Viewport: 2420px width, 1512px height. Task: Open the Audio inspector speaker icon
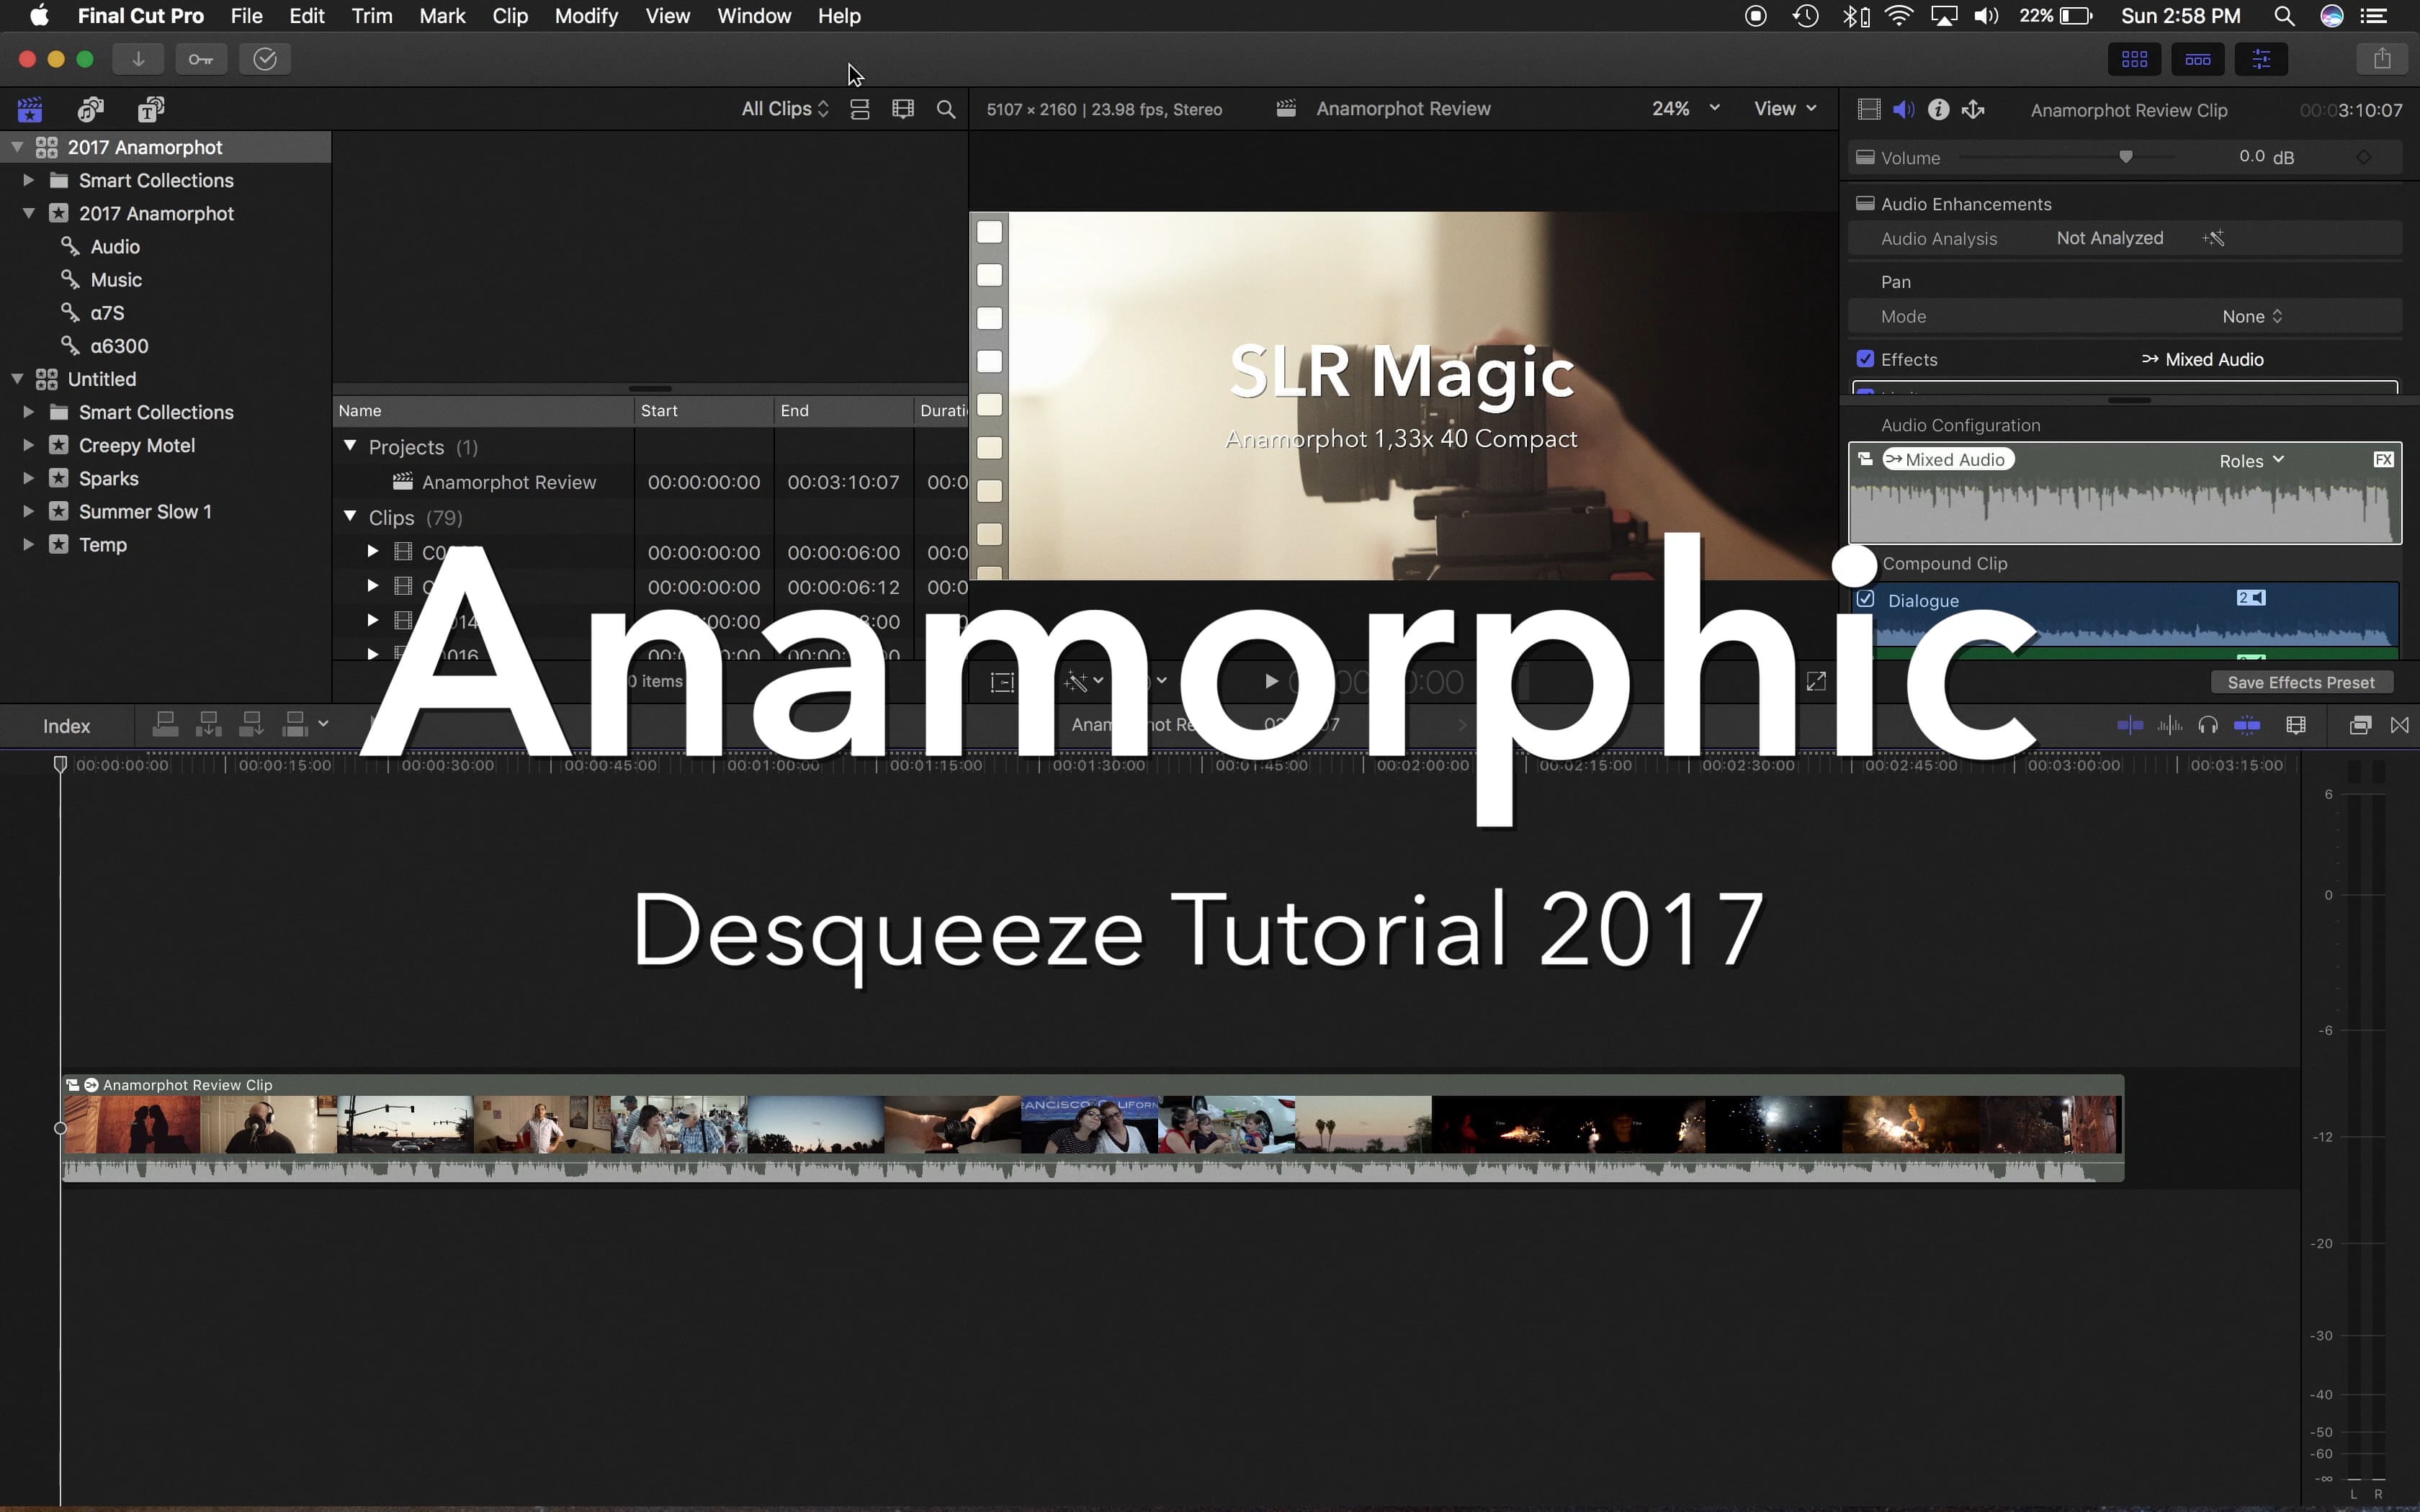coord(1903,109)
